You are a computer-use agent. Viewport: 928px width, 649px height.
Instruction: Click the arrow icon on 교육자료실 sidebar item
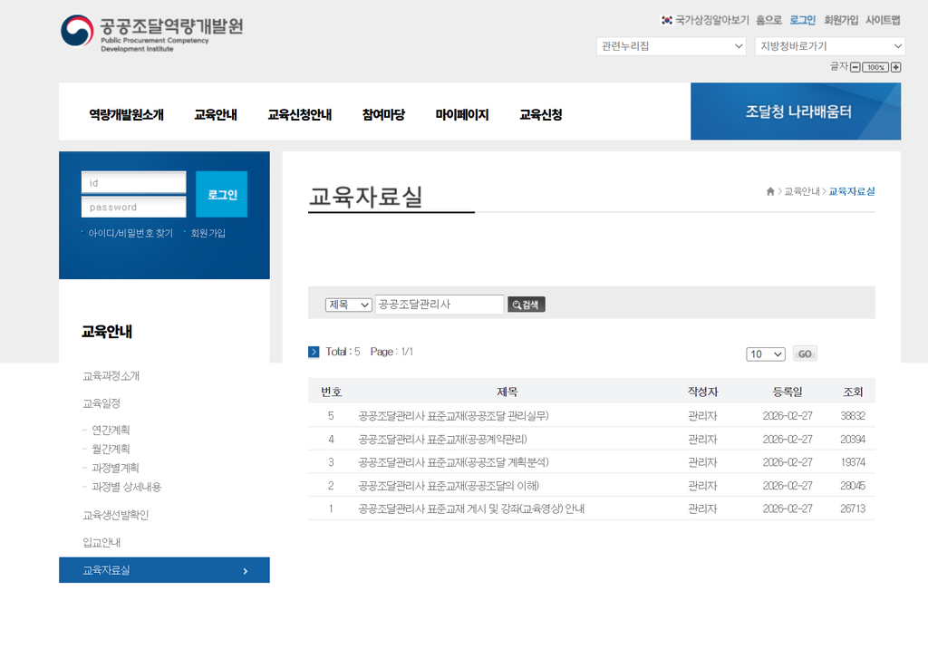click(x=246, y=571)
